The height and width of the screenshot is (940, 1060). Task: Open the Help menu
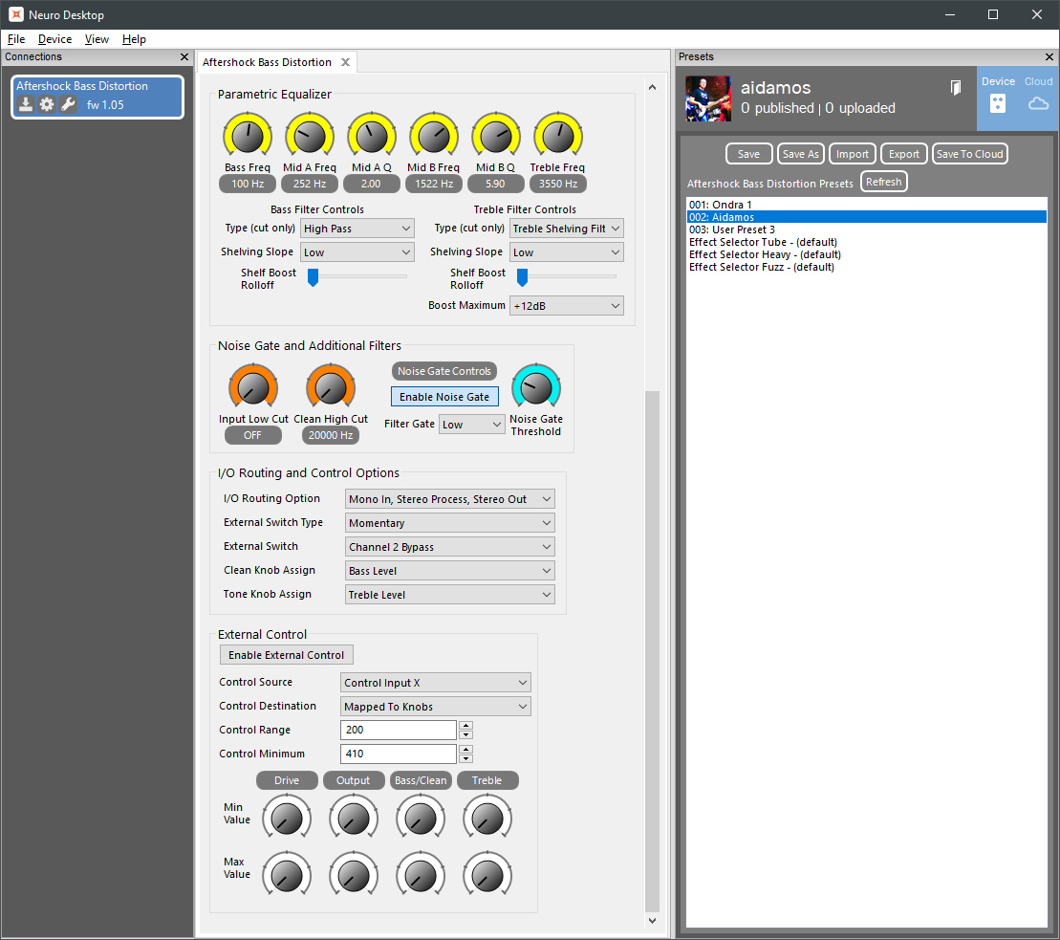tap(134, 39)
